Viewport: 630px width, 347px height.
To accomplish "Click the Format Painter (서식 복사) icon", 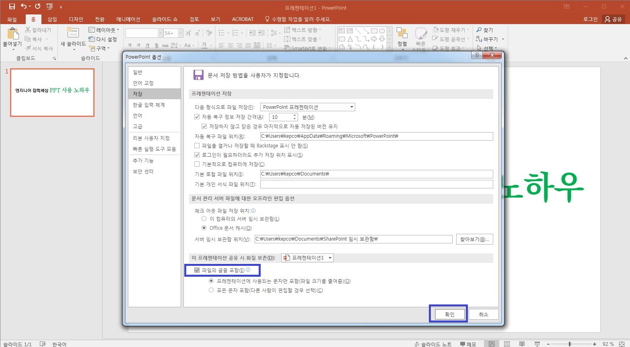I will pyautogui.click(x=28, y=48).
